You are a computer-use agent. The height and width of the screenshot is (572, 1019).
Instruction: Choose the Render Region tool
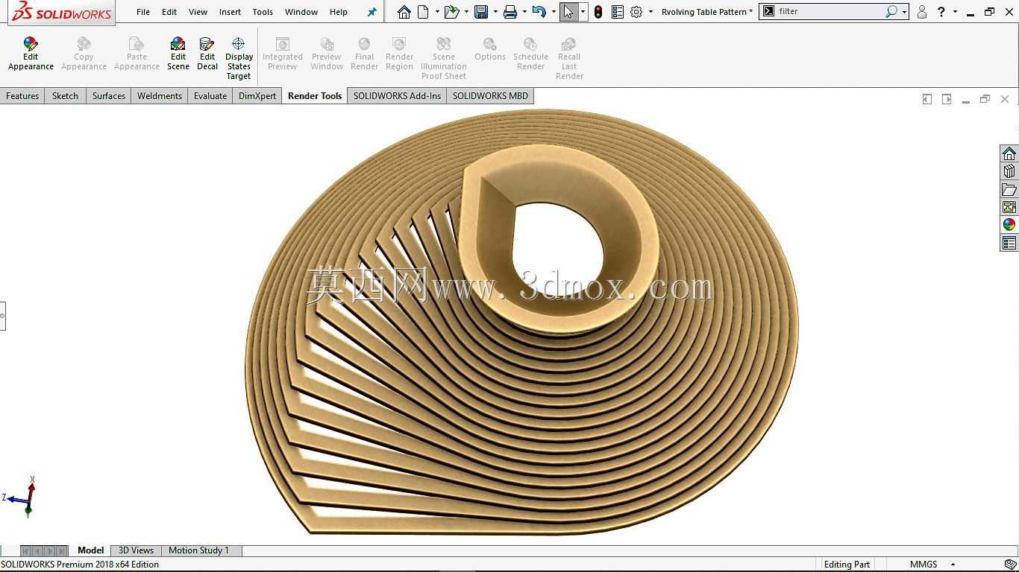click(399, 54)
